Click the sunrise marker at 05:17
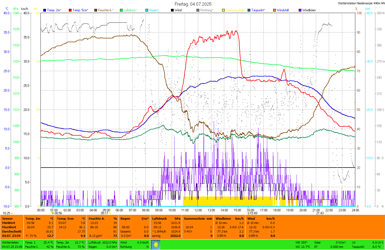This screenshot has width=385, height=250. [110, 213]
